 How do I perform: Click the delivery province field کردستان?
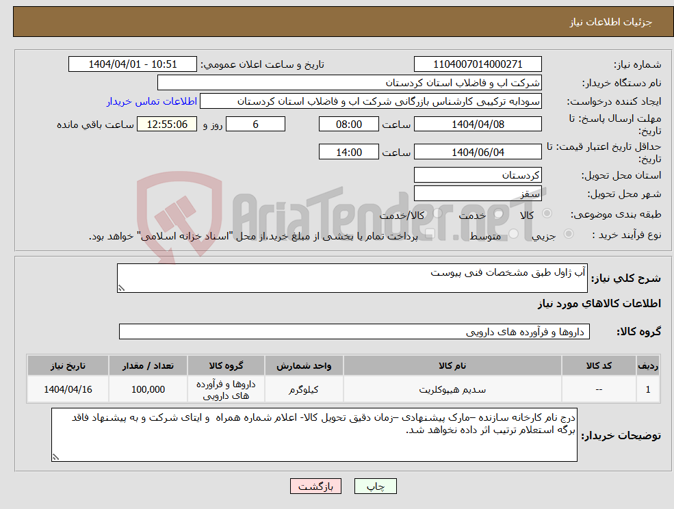(478, 175)
